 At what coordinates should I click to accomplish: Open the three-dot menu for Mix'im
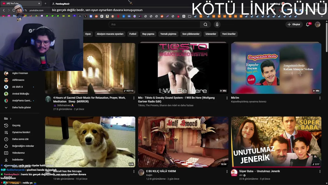pyautogui.click(x=320, y=98)
